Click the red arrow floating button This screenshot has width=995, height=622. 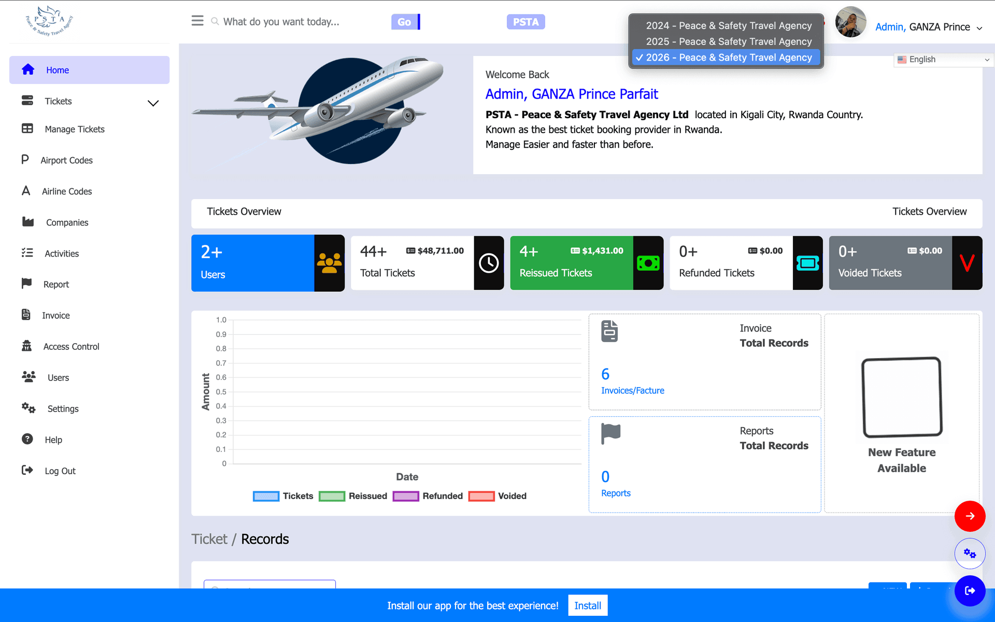tap(970, 516)
